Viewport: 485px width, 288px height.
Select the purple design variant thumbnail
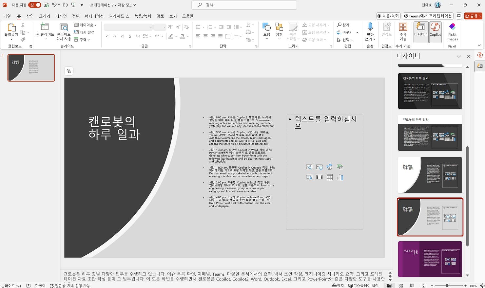click(x=430, y=259)
